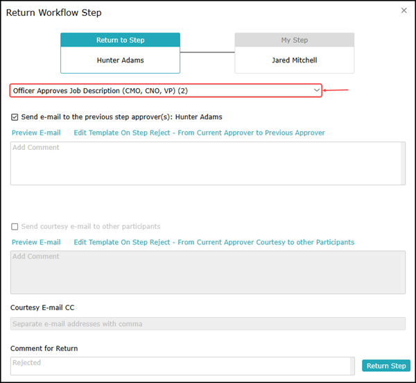Click the first Add Comment text area
Viewport: 416px width, 383px height.
pos(206,163)
